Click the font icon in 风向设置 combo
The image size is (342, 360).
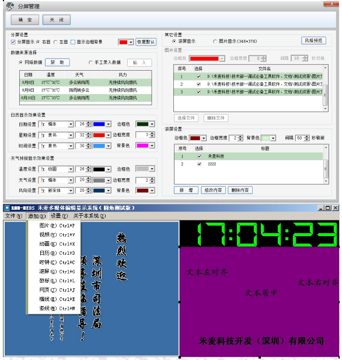pyautogui.click(x=43, y=191)
